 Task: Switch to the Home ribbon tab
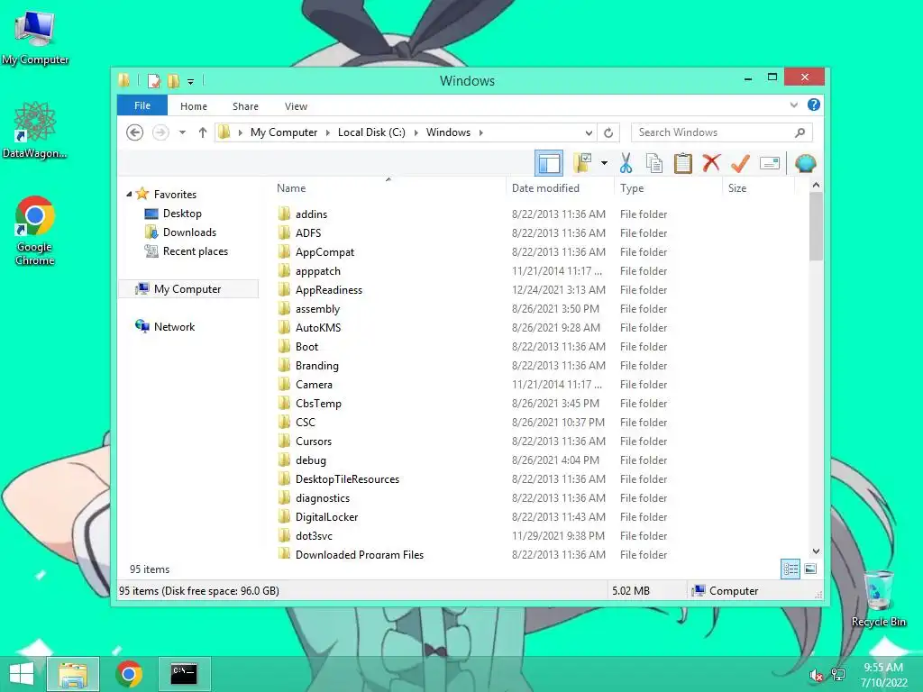point(194,106)
